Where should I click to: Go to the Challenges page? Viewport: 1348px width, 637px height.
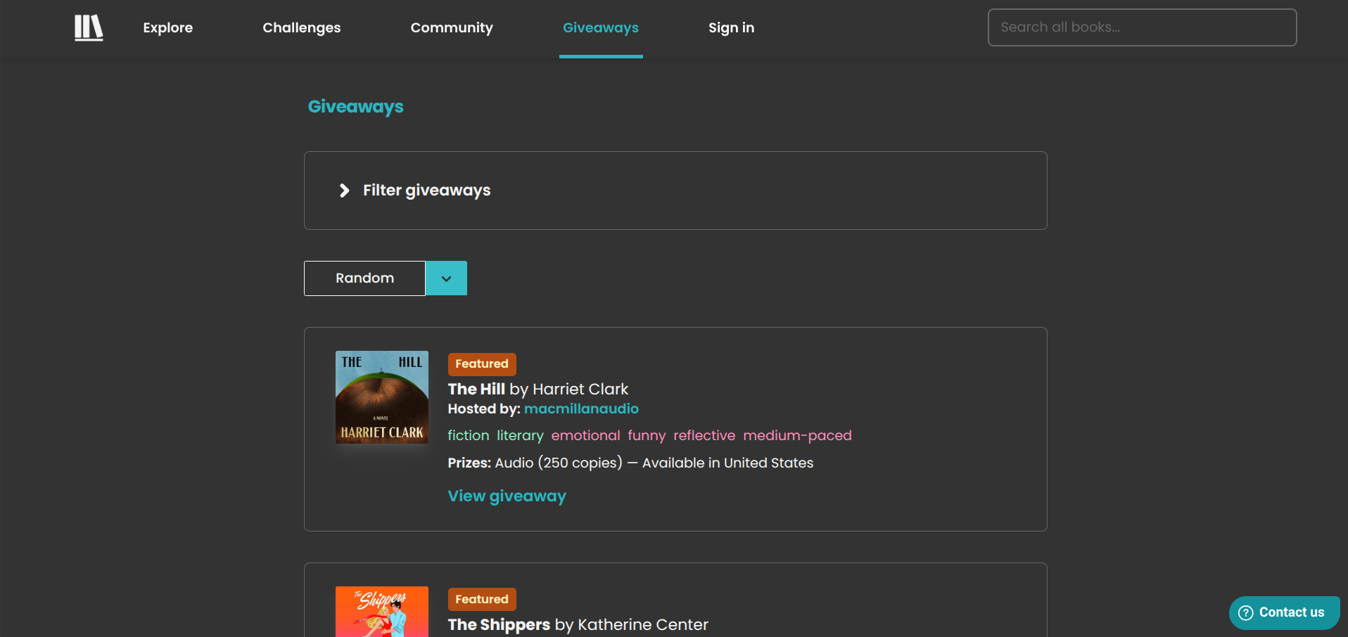(301, 28)
